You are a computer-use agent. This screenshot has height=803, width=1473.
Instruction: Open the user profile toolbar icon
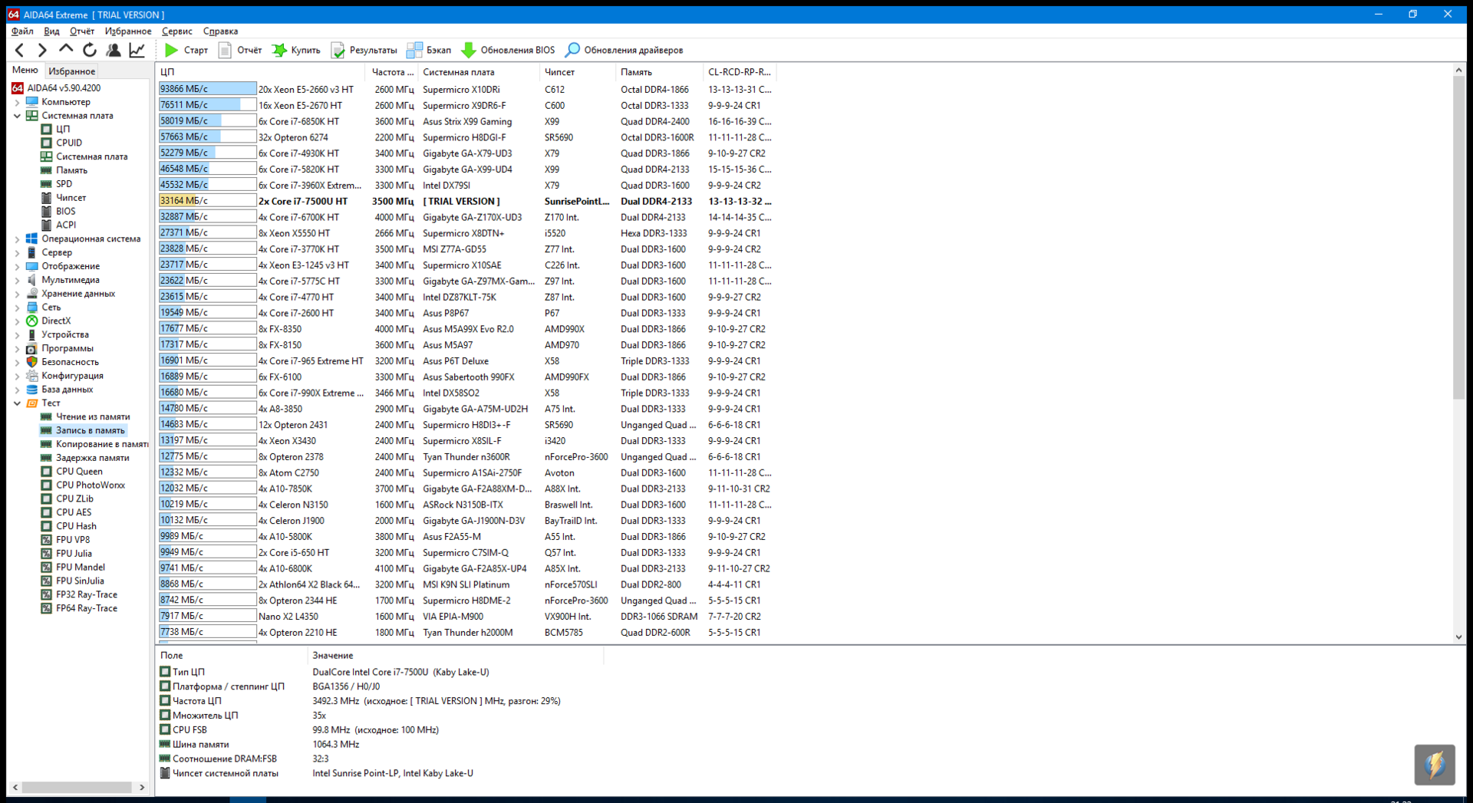pyautogui.click(x=114, y=51)
